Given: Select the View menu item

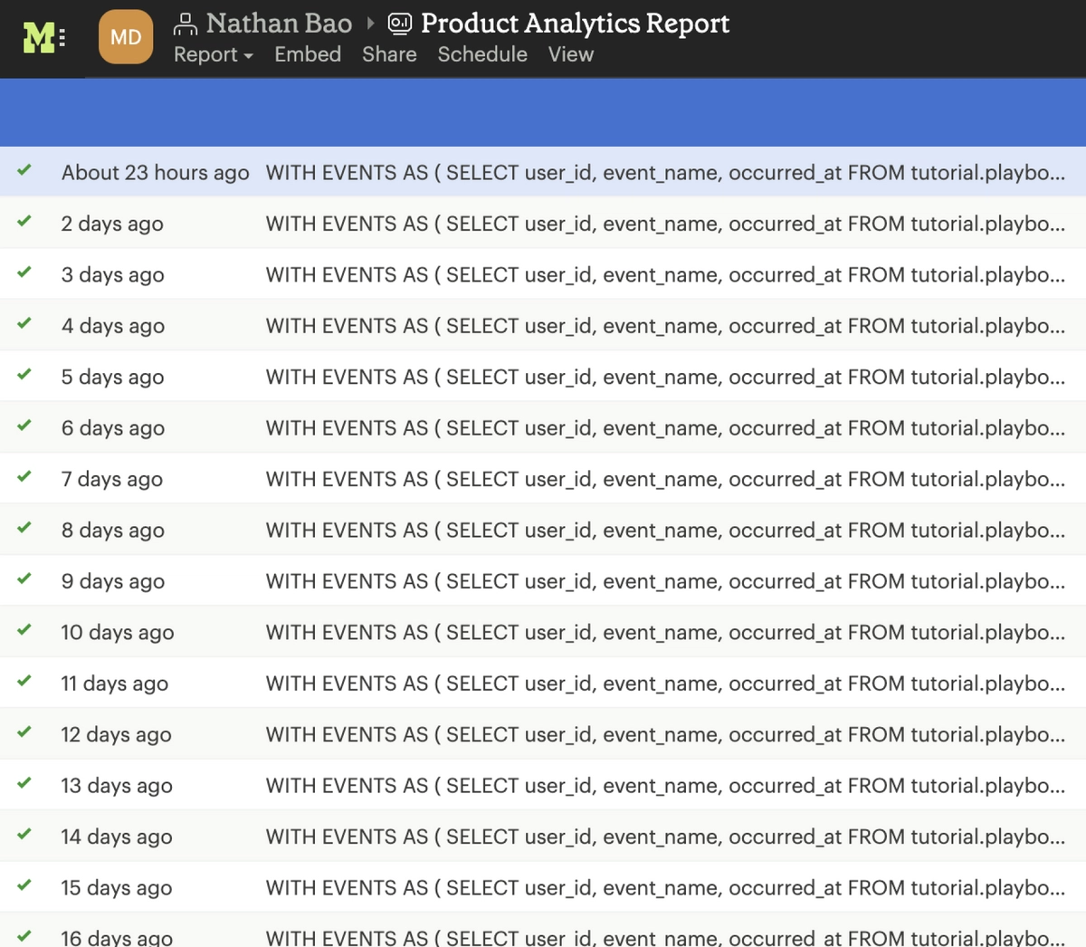Looking at the screenshot, I should point(570,55).
